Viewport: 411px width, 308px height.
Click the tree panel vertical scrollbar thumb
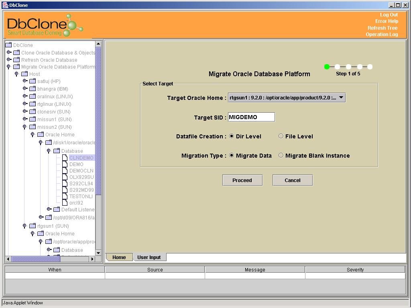pos(98,121)
